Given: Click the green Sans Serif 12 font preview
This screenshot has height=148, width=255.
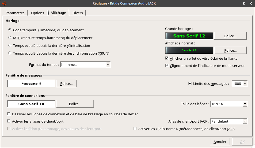Looking at the screenshot, I should pos(189,36).
